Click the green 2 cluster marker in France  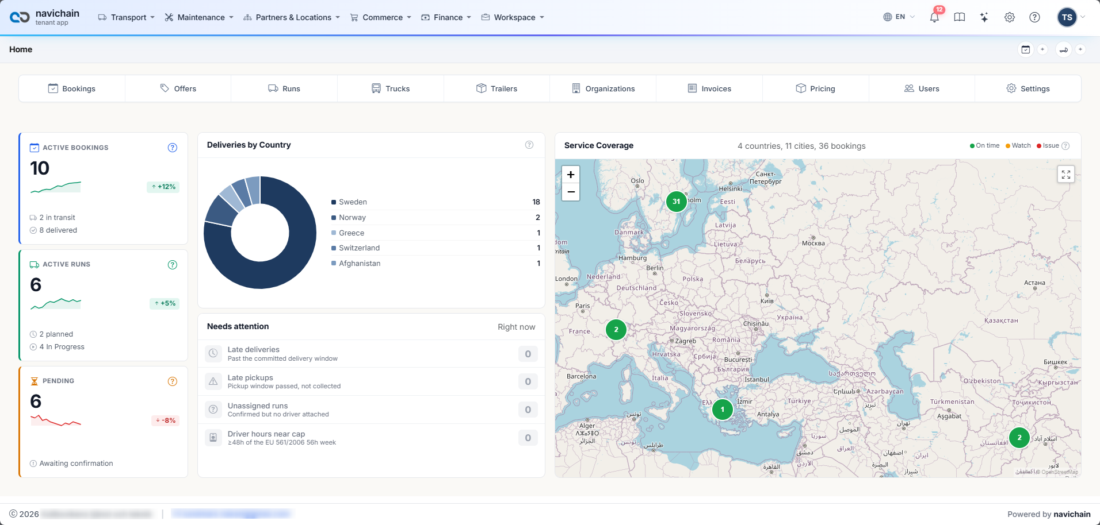[x=616, y=330]
